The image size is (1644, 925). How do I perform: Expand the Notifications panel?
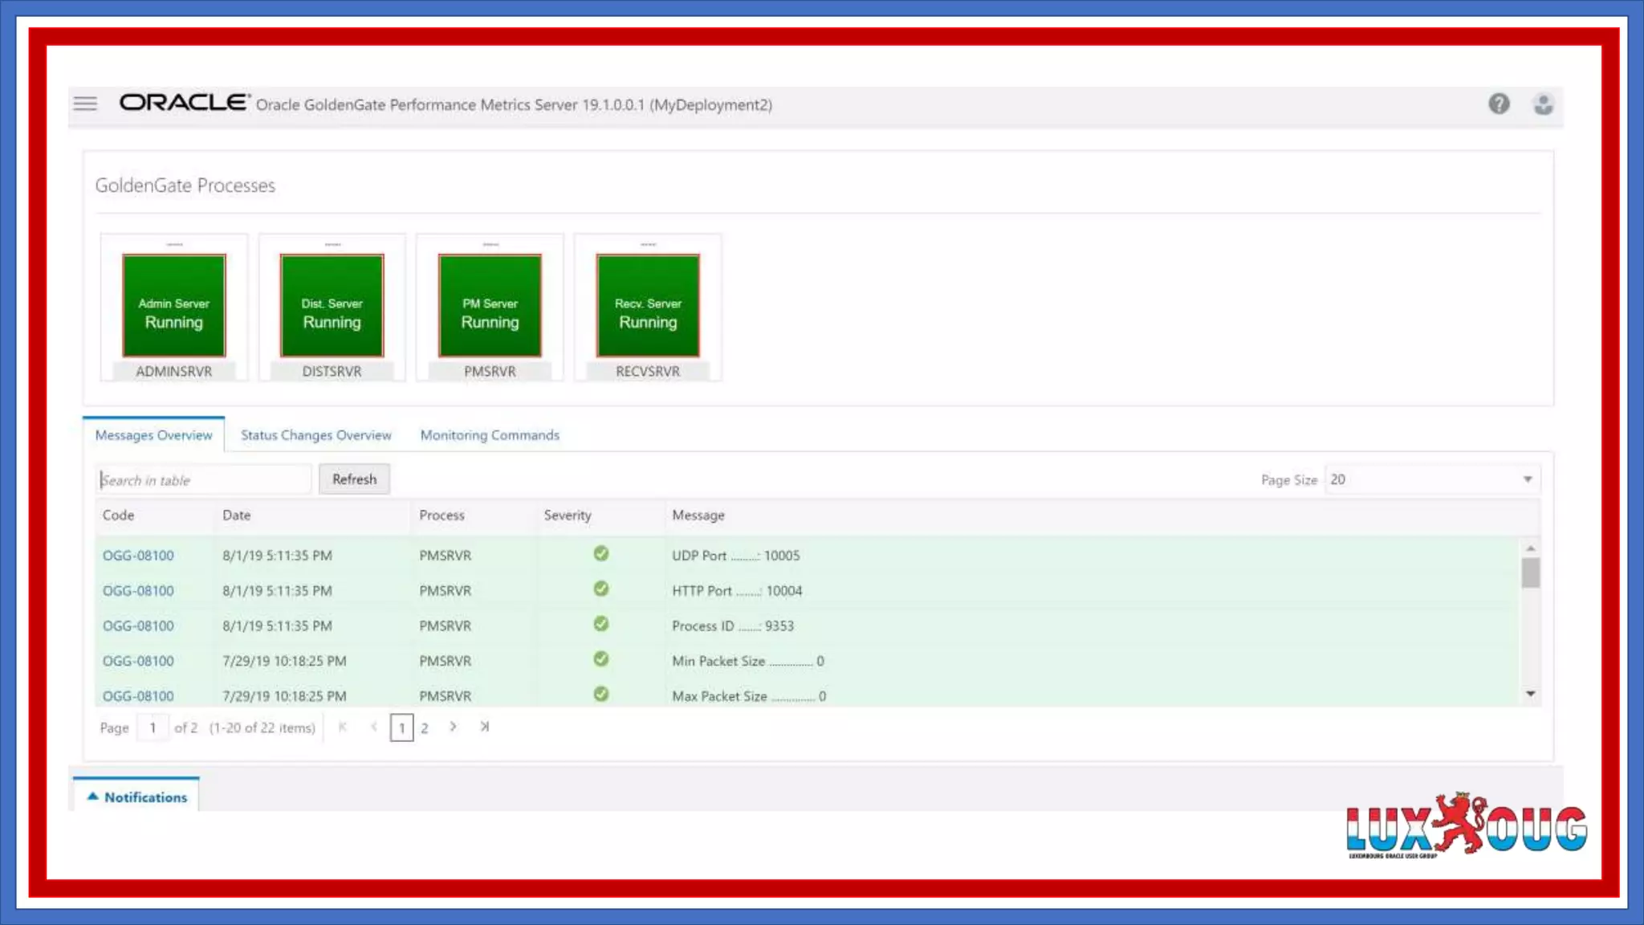136,797
